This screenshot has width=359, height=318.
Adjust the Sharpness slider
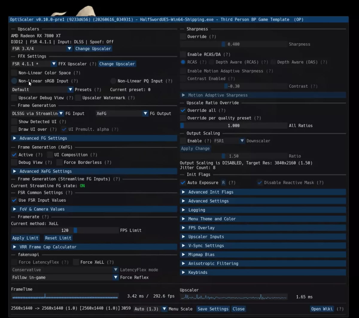[234, 44]
